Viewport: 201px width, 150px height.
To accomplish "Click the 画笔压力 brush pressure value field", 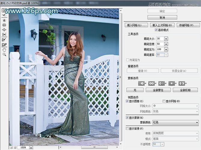I will pyautogui.click(x=160, y=49).
